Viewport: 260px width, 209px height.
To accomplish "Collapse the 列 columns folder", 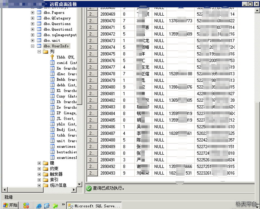I will tap(39, 52).
